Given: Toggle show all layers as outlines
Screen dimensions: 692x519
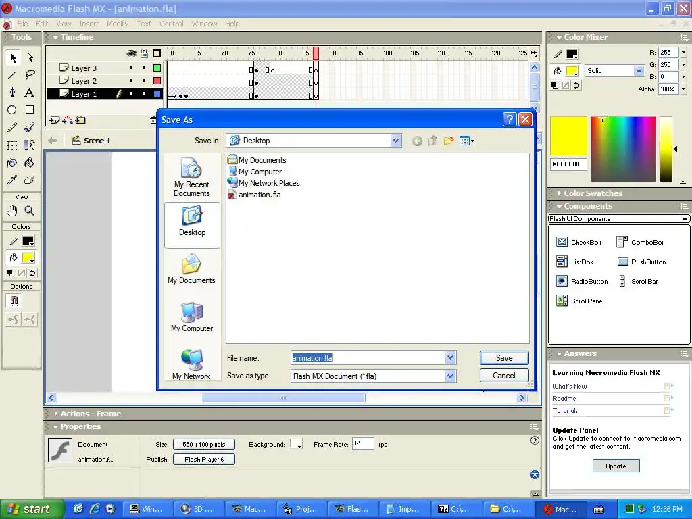Looking at the screenshot, I should pyautogui.click(x=157, y=53).
